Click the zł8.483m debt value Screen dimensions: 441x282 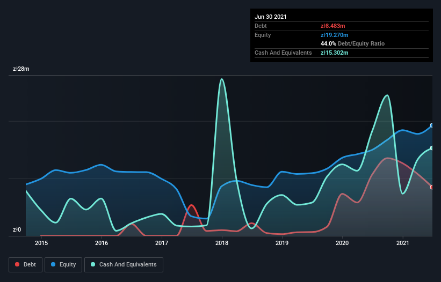[332, 26]
